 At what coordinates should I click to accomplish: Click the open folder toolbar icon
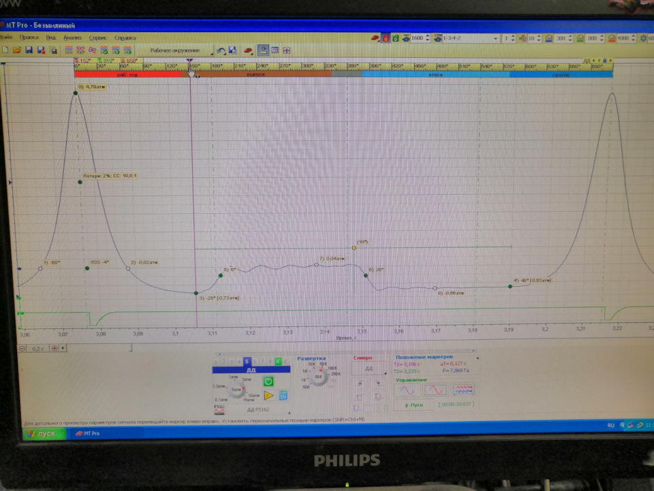[x=16, y=50]
